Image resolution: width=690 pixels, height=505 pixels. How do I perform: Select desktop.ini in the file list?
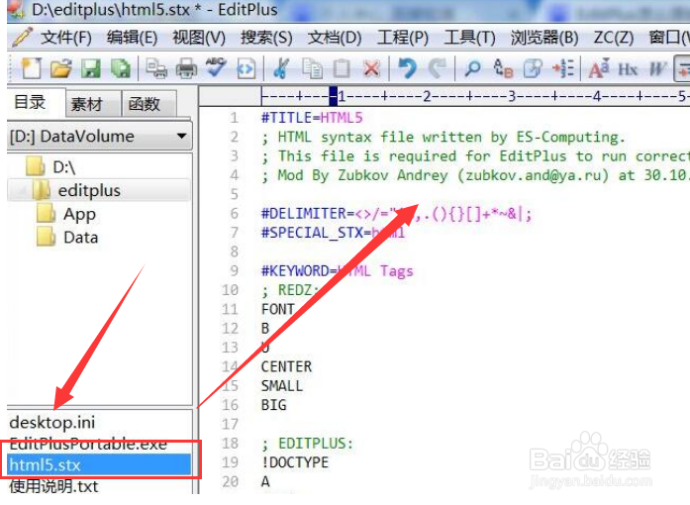(x=51, y=422)
